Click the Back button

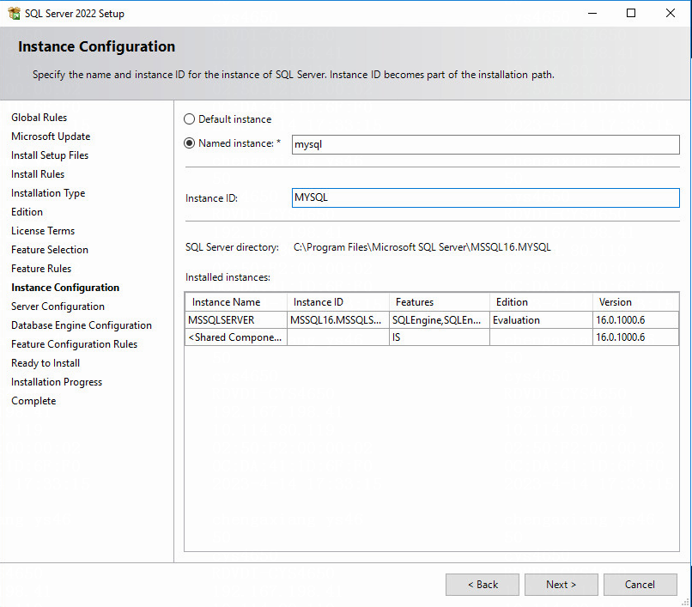(x=483, y=585)
